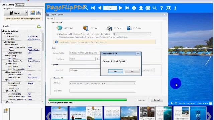Click Yes in Convert Finished dialog
This screenshot has width=214, height=120.
115,71
